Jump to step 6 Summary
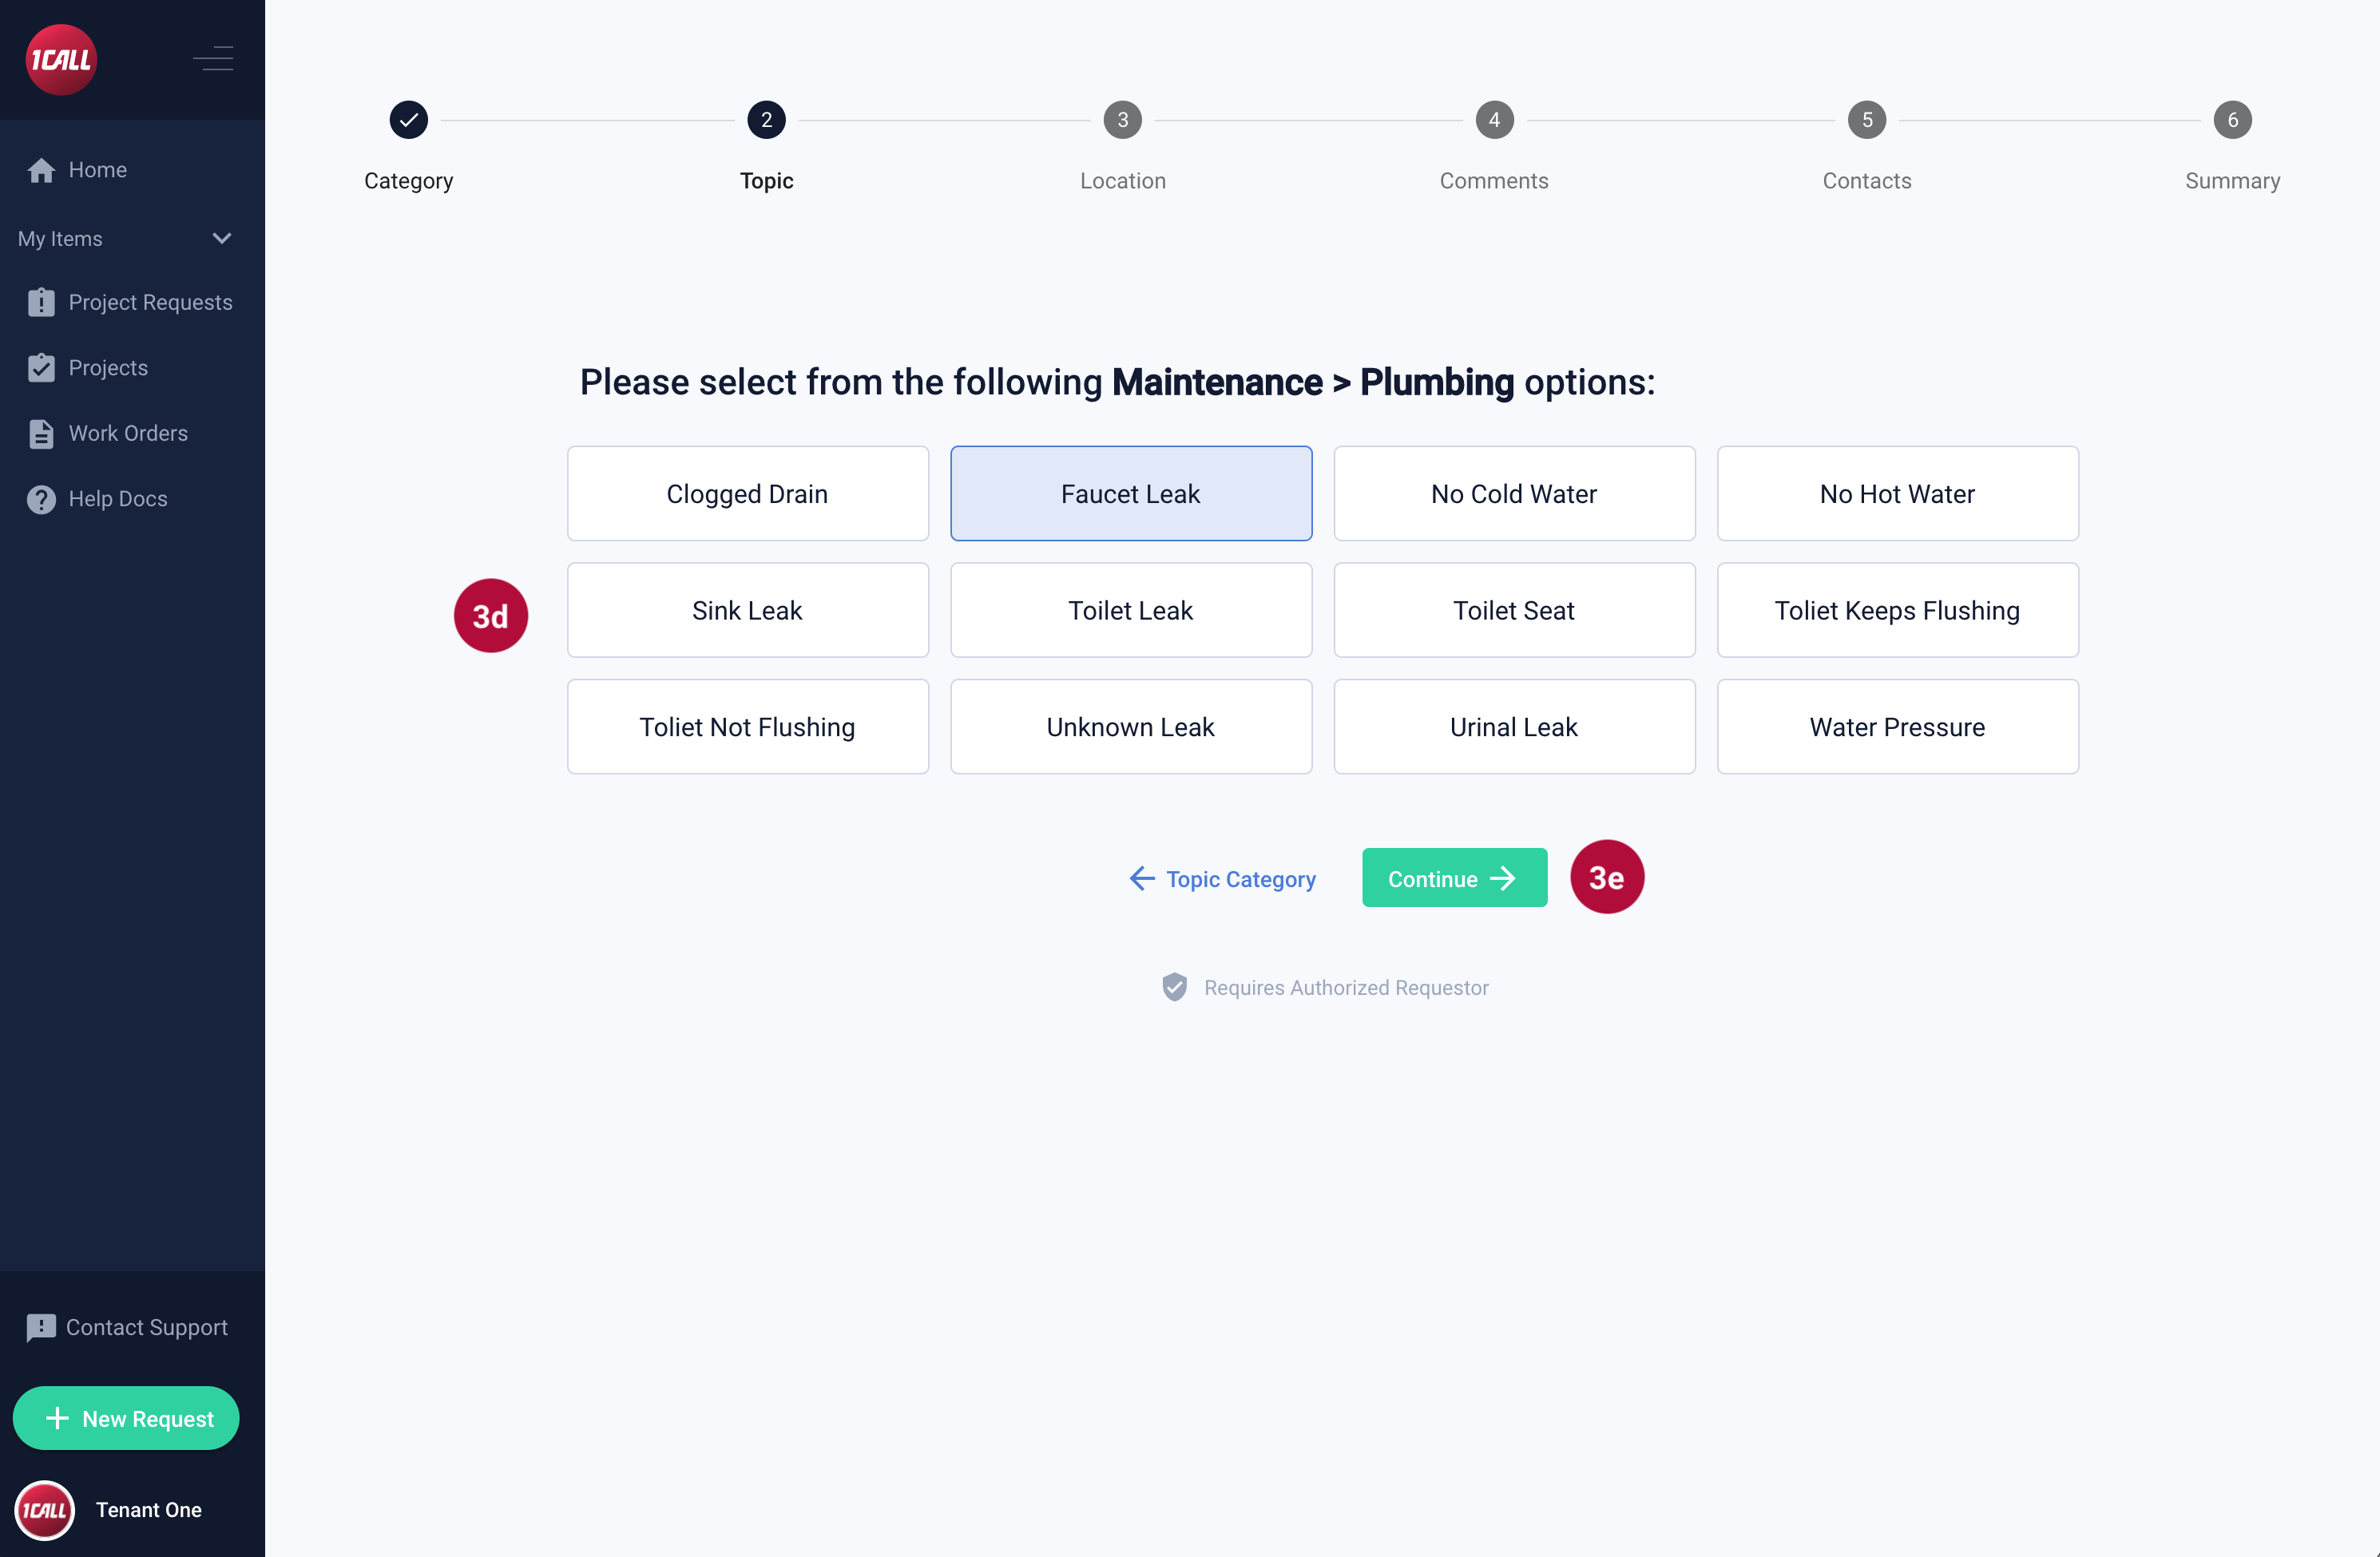2380x1557 pixels. click(x=2231, y=120)
